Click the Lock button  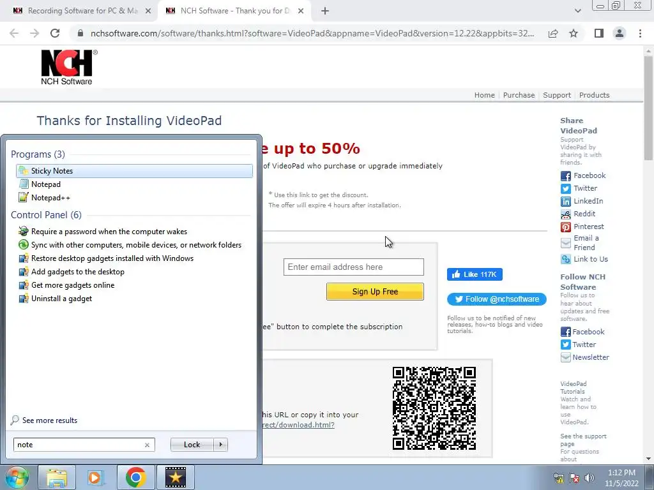point(192,445)
